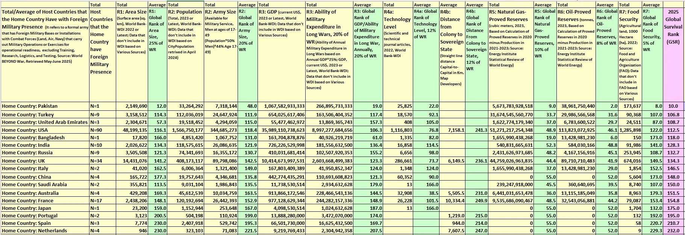Select the '2025 Global Survival Rank (GSR)' header
The width and height of the screenshot is (685, 235).
673,54
